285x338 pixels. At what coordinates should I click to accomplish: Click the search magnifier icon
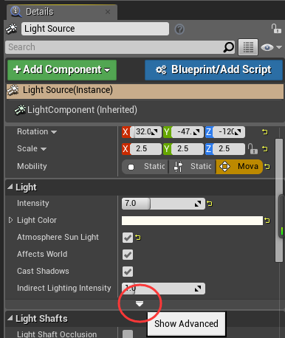(229, 47)
